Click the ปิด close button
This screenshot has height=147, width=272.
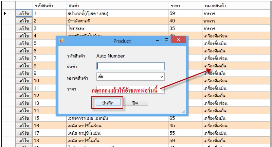pos(135,103)
